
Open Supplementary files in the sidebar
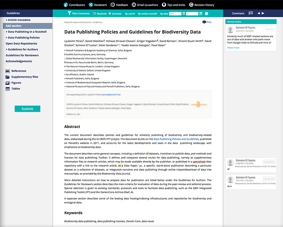point(25,77)
